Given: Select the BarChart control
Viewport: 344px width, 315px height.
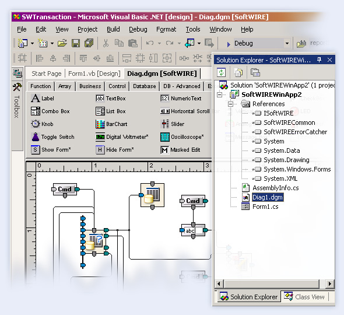Looking at the screenshot, I should point(111,124).
